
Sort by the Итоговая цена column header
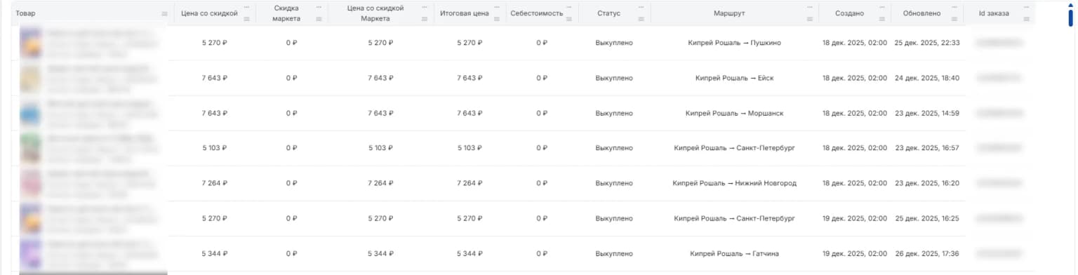click(464, 13)
